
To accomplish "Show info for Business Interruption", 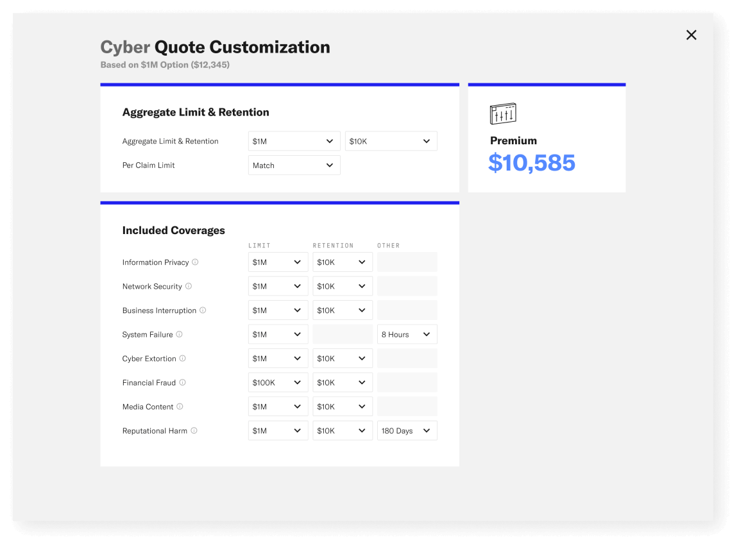I will point(203,310).
